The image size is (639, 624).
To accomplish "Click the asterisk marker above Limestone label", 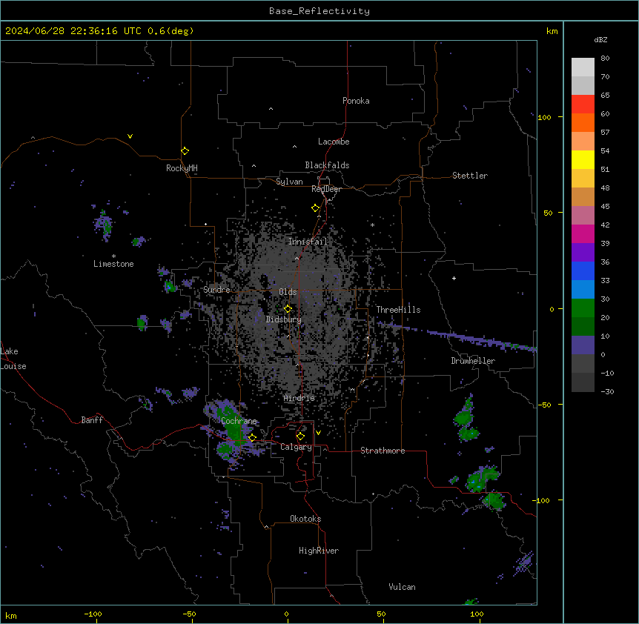I will pyautogui.click(x=113, y=256).
